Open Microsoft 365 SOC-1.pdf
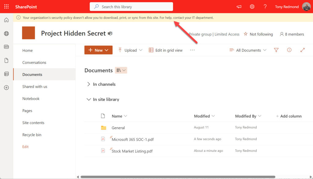This screenshot has height=179, width=313. pos(133,140)
